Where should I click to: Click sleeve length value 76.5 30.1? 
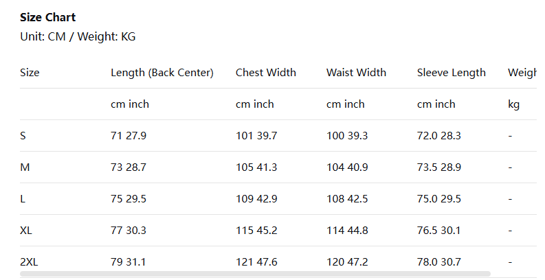[x=439, y=231]
